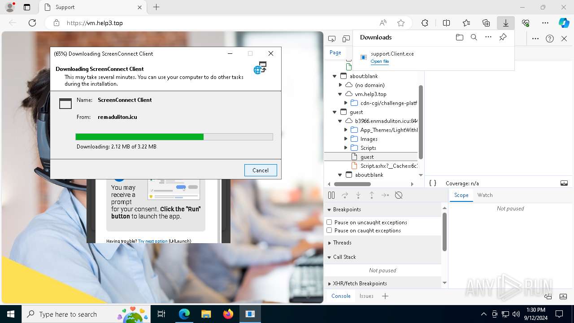Click the step debugger arrow icon
574x323 pixels.
385,195
